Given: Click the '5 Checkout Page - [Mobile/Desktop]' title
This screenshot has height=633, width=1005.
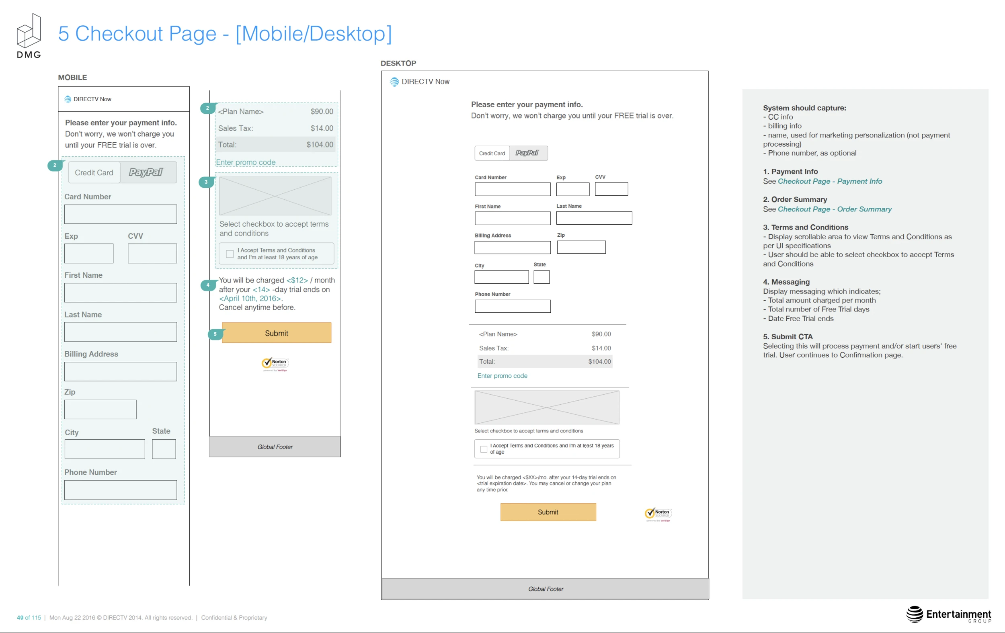Looking at the screenshot, I should pyautogui.click(x=225, y=34).
